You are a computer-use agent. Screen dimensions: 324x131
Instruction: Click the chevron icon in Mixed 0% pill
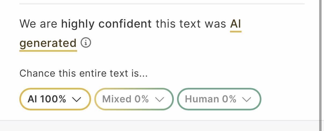[160, 99]
